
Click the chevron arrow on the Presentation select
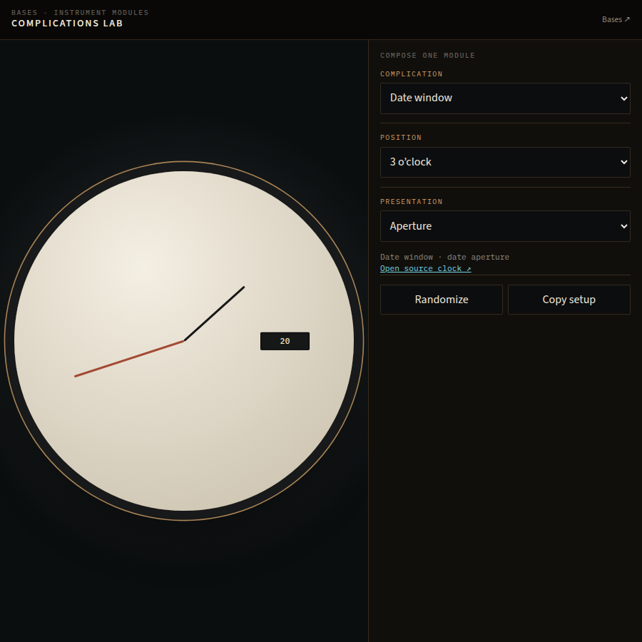(x=623, y=226)
